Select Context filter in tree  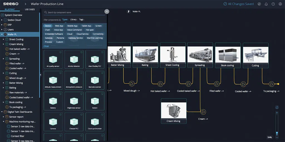(18, 136)
